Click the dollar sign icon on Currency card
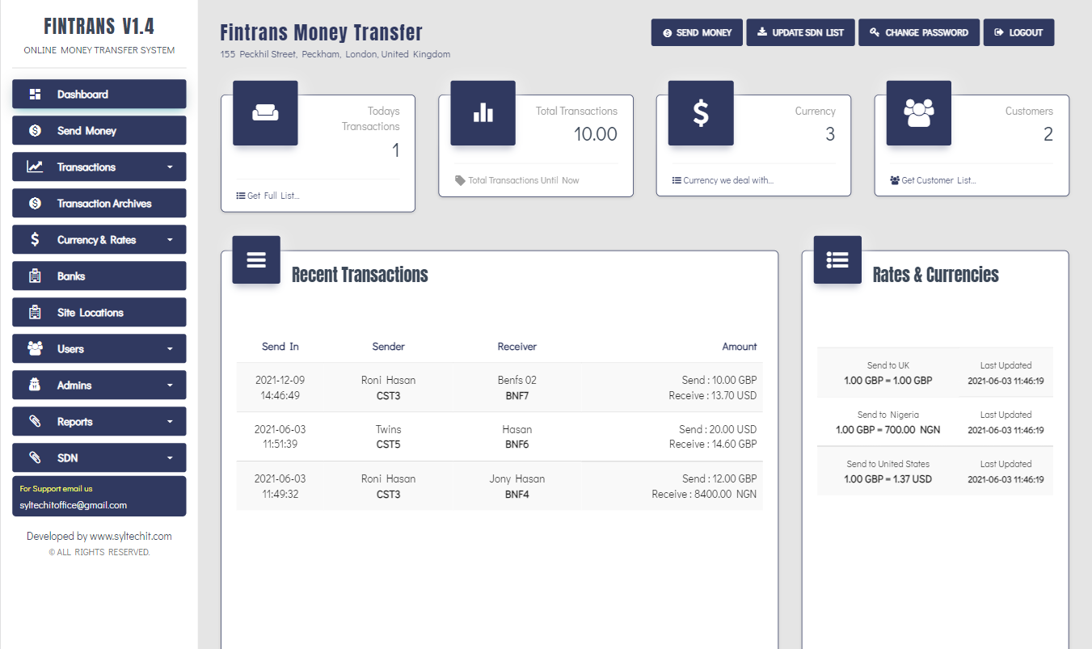 click(x=701, y=113)
